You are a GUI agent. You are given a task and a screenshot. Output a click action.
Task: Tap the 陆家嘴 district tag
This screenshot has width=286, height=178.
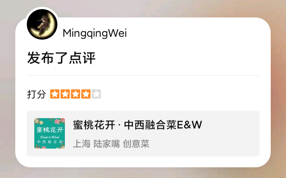click(107, 144)
